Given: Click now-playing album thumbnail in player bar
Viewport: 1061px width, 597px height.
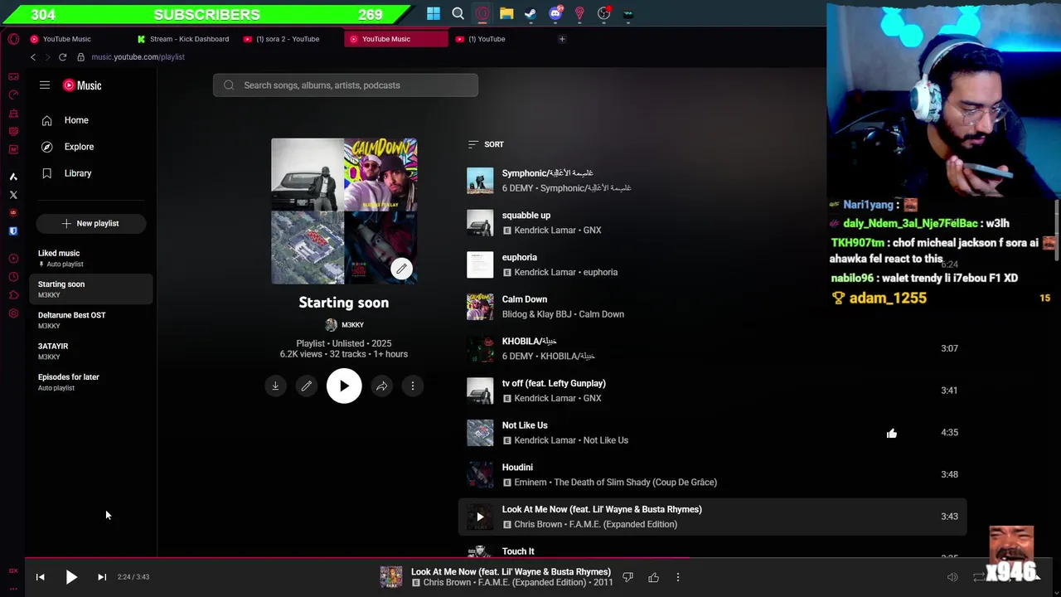Looking at the screenshot, I should point(391,577).
